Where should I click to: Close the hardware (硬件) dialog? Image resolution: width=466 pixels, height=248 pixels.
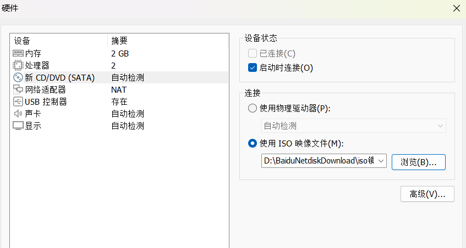click(457, 8)
